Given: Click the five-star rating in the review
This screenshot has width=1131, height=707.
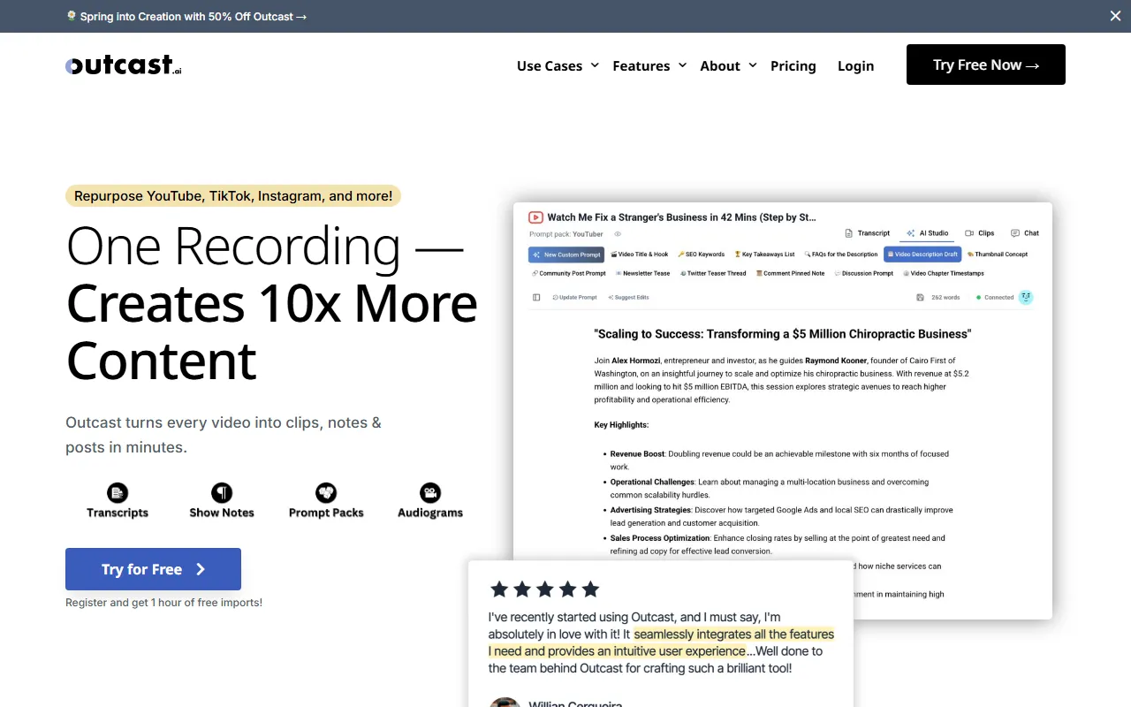Looking at the screenshot, I should tap(544, 589).
